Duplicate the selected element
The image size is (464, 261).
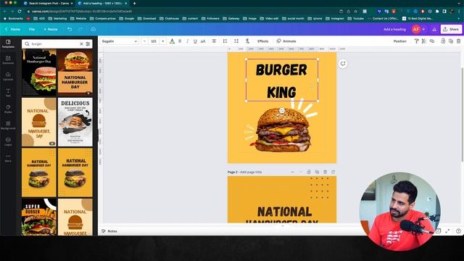coord(451,41)
